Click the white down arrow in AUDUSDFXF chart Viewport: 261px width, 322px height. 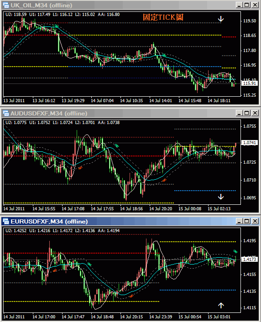point(221,197)
